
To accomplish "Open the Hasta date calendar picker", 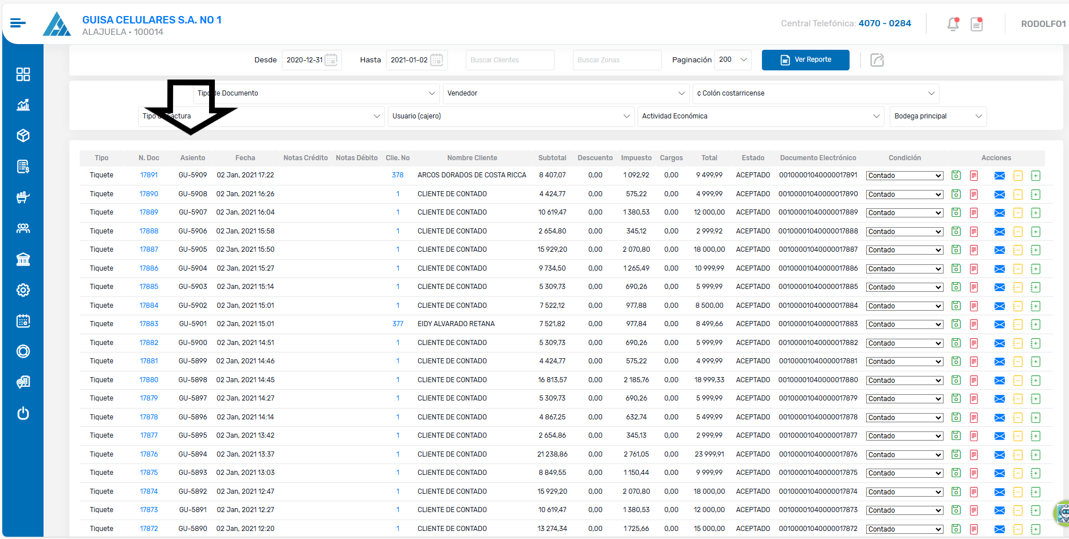I will [437, 60].
